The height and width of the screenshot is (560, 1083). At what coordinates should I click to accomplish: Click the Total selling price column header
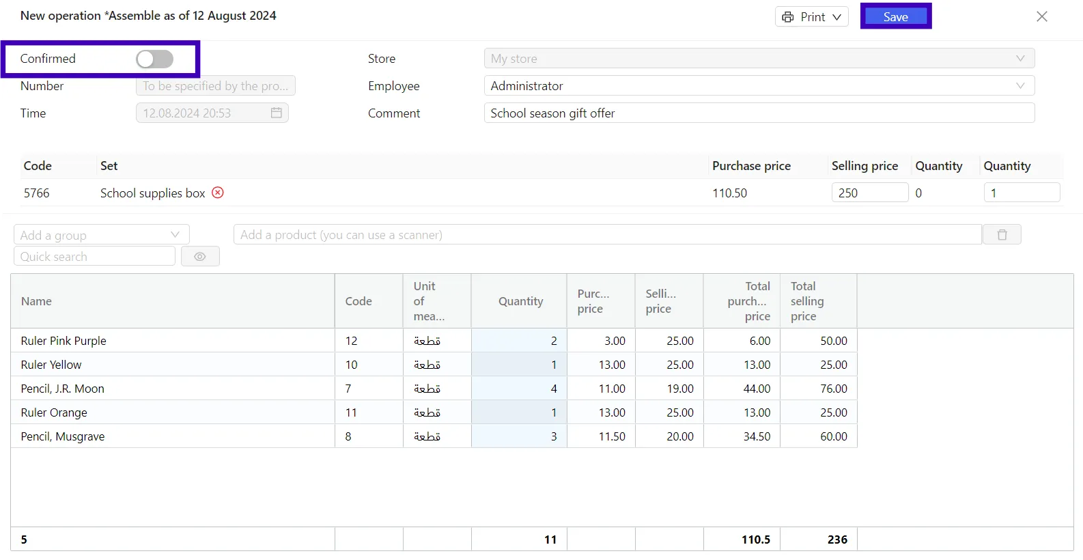(x=818, y=301)
